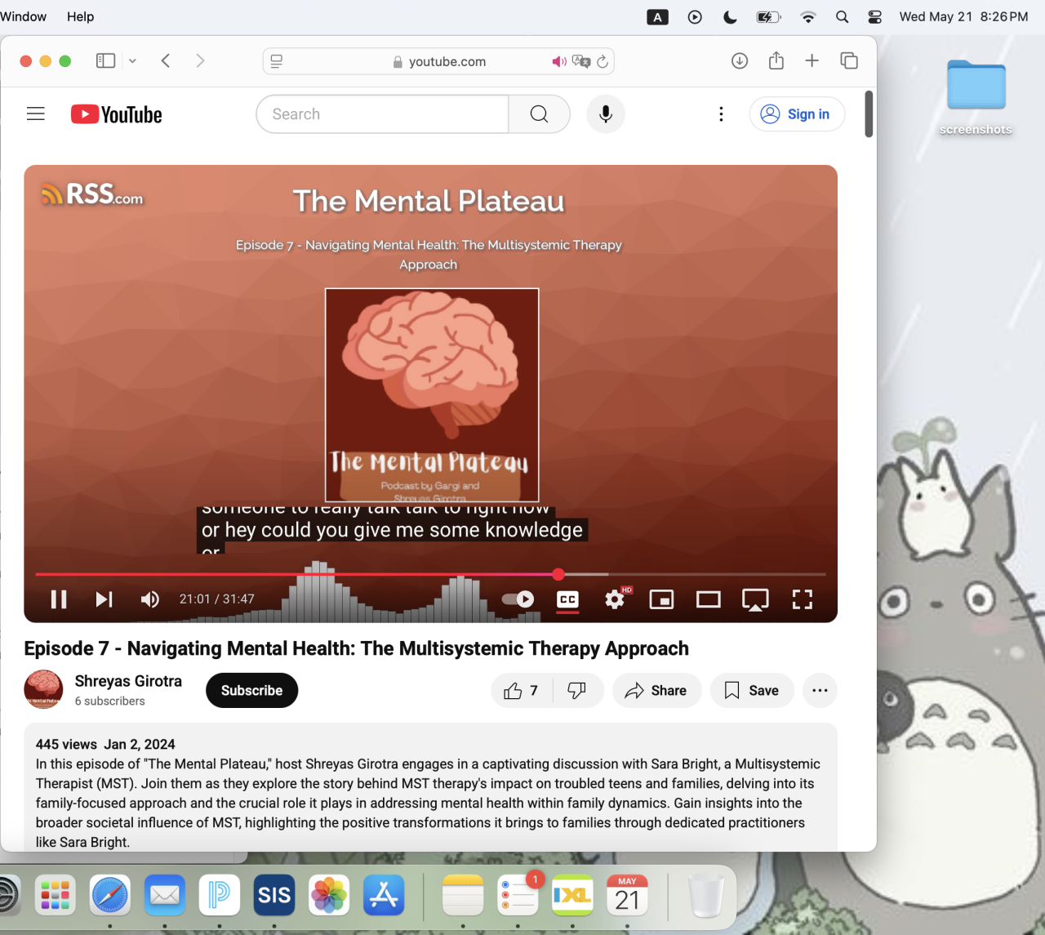
Task: Translate this page using the address bar icon
Action: pos(581,61)
